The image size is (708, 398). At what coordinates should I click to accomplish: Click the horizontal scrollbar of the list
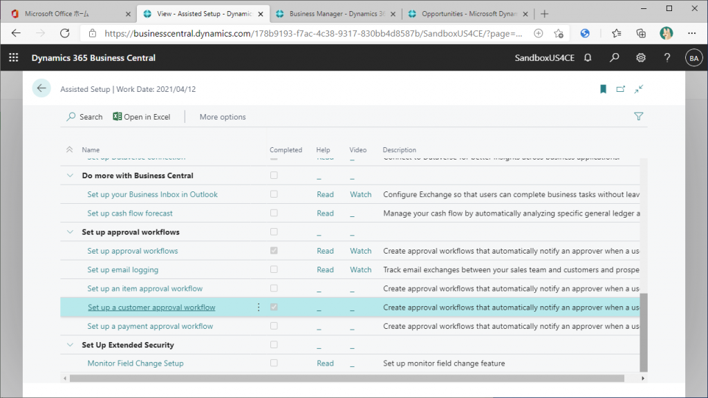click(x=347, y=378)
